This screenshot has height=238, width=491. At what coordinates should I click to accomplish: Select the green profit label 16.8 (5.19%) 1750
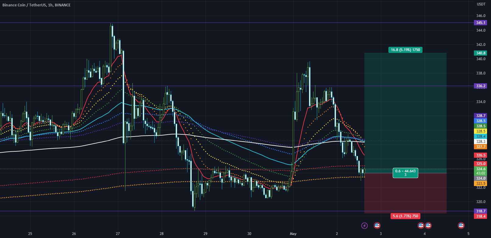click(405, 50)
